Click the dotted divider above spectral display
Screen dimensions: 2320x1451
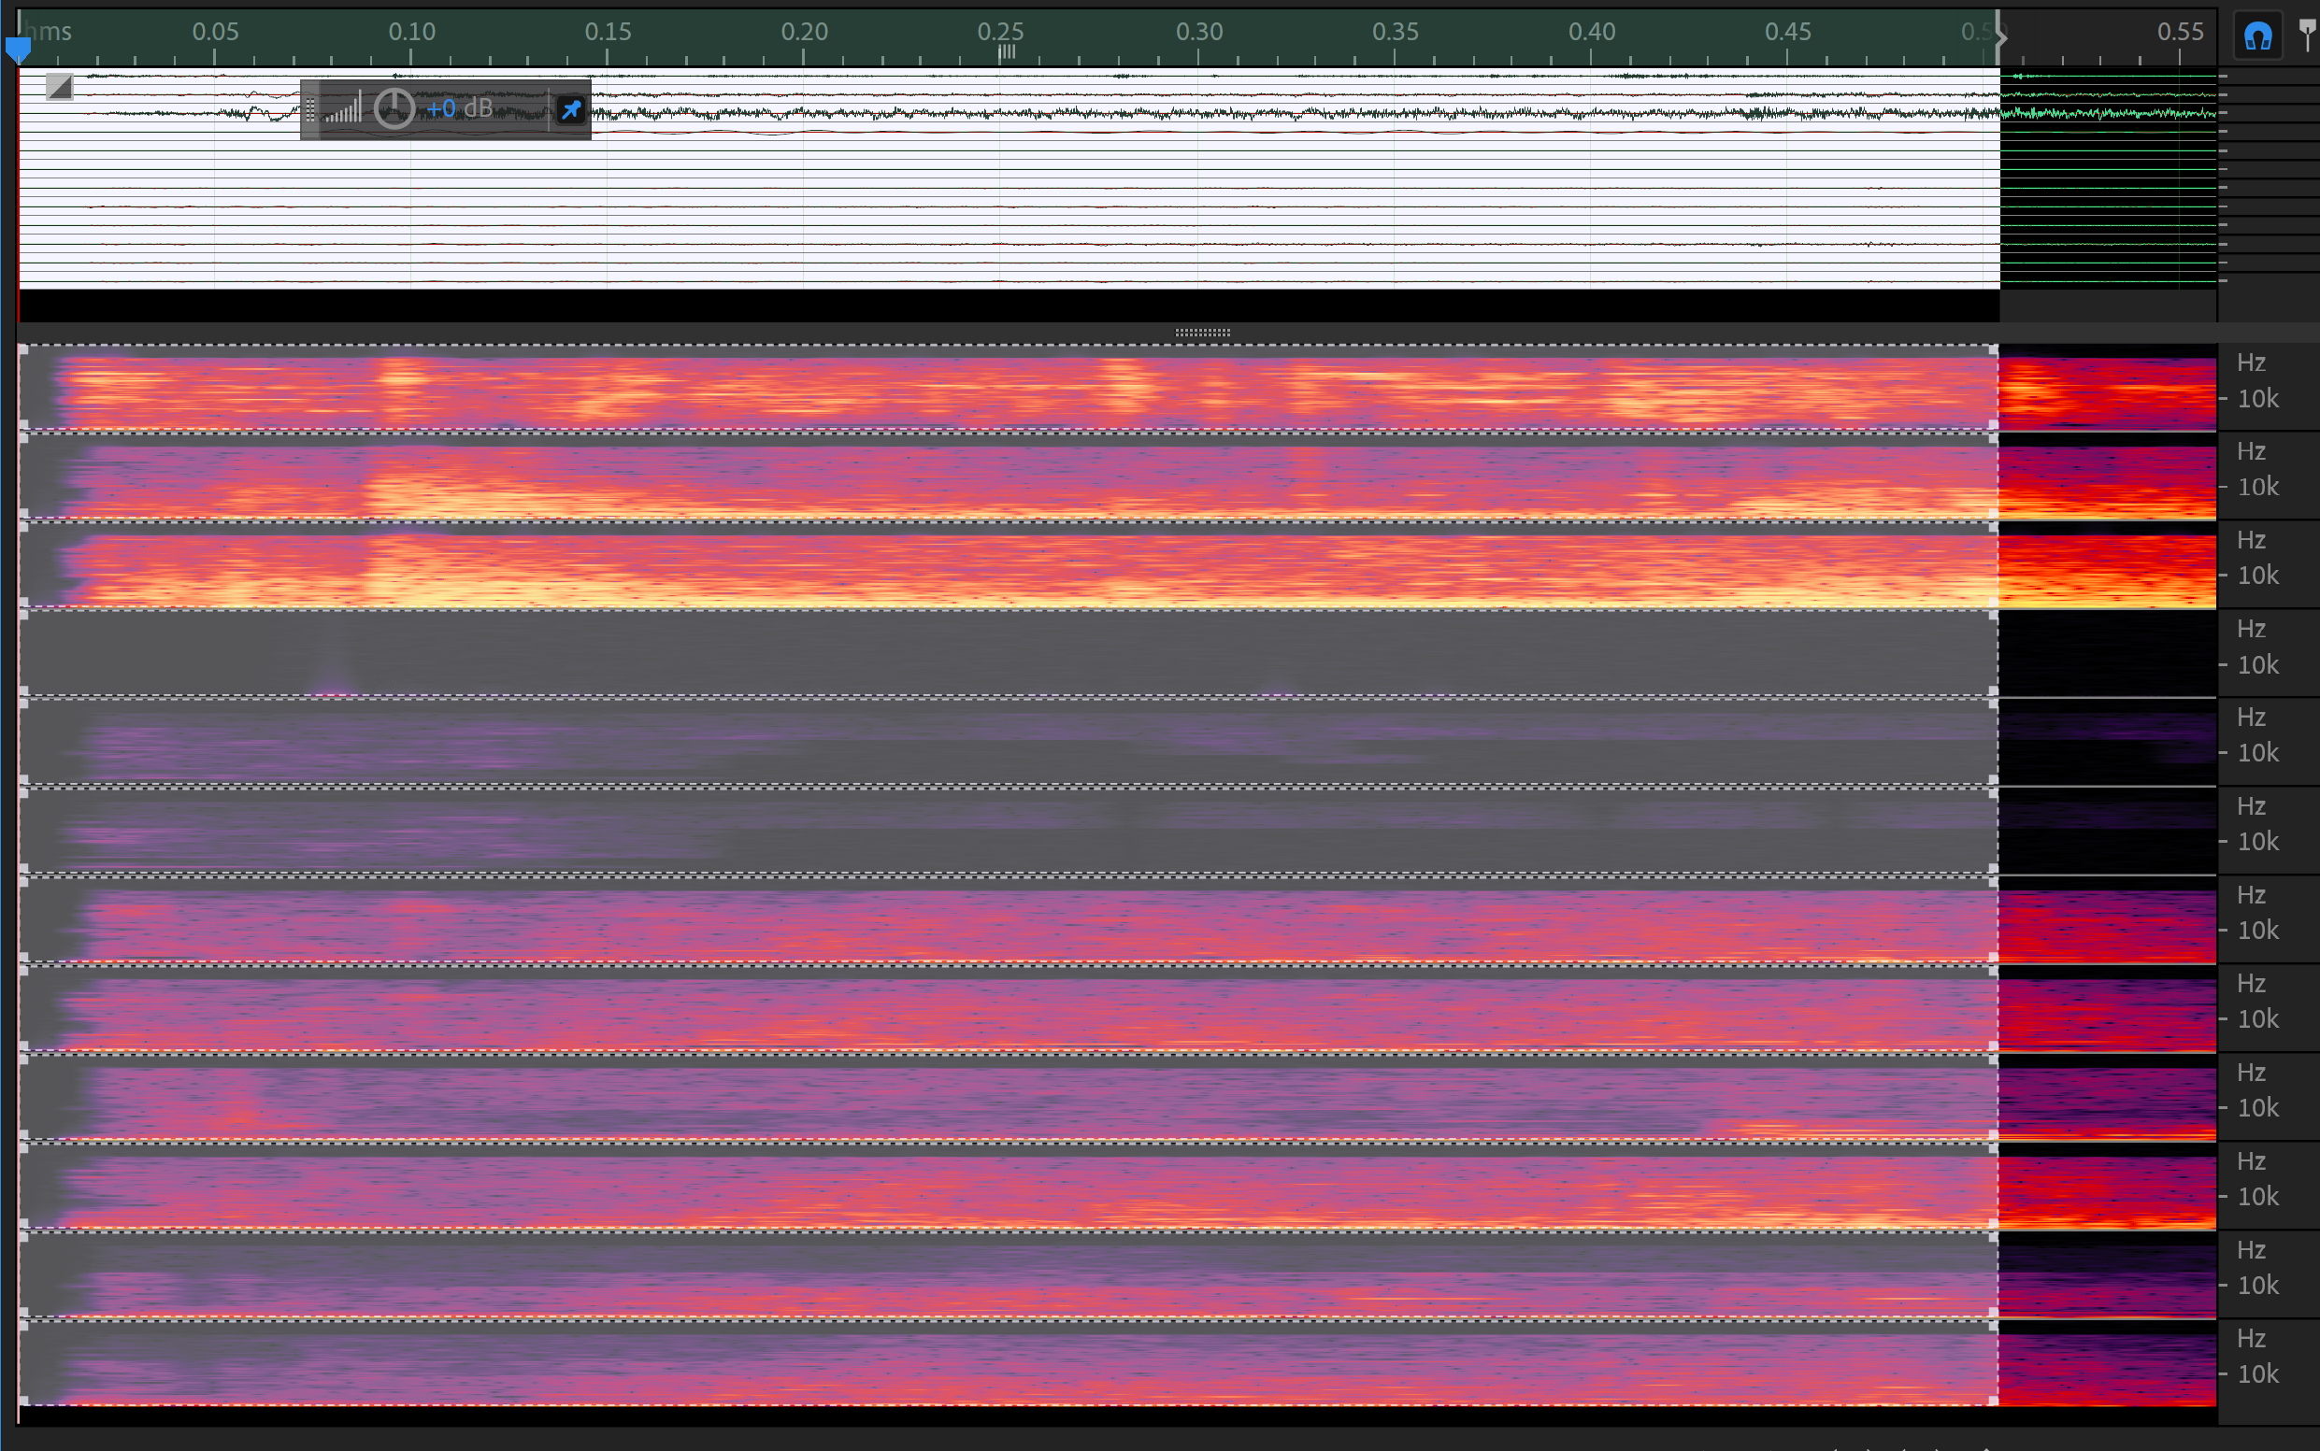1202,332
